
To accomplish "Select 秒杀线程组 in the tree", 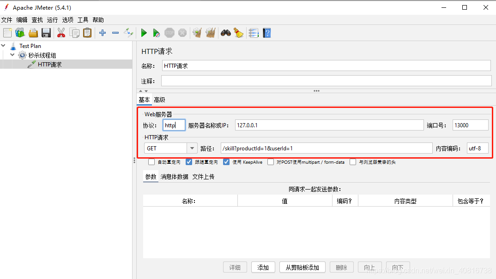I will (x=42, y=55).
